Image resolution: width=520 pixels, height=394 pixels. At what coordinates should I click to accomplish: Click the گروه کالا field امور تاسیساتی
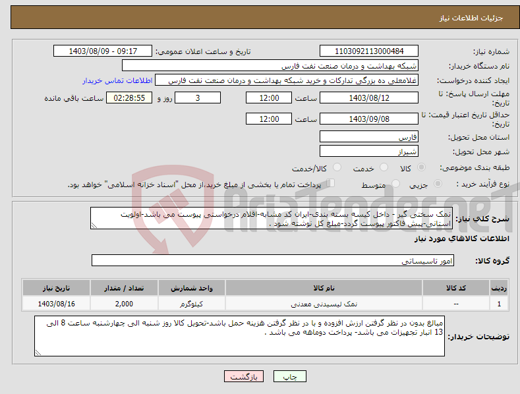coord(273,260)
